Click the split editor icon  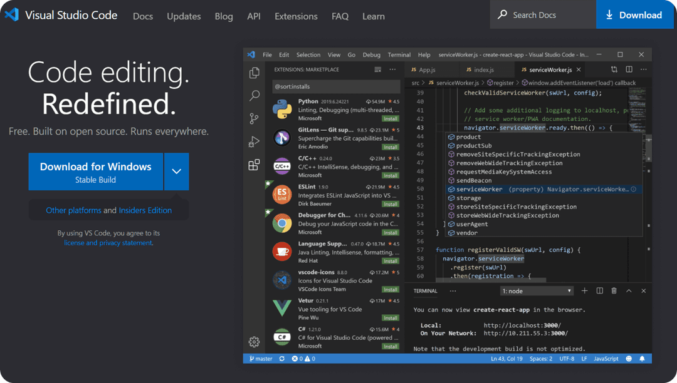pos(629,70)
